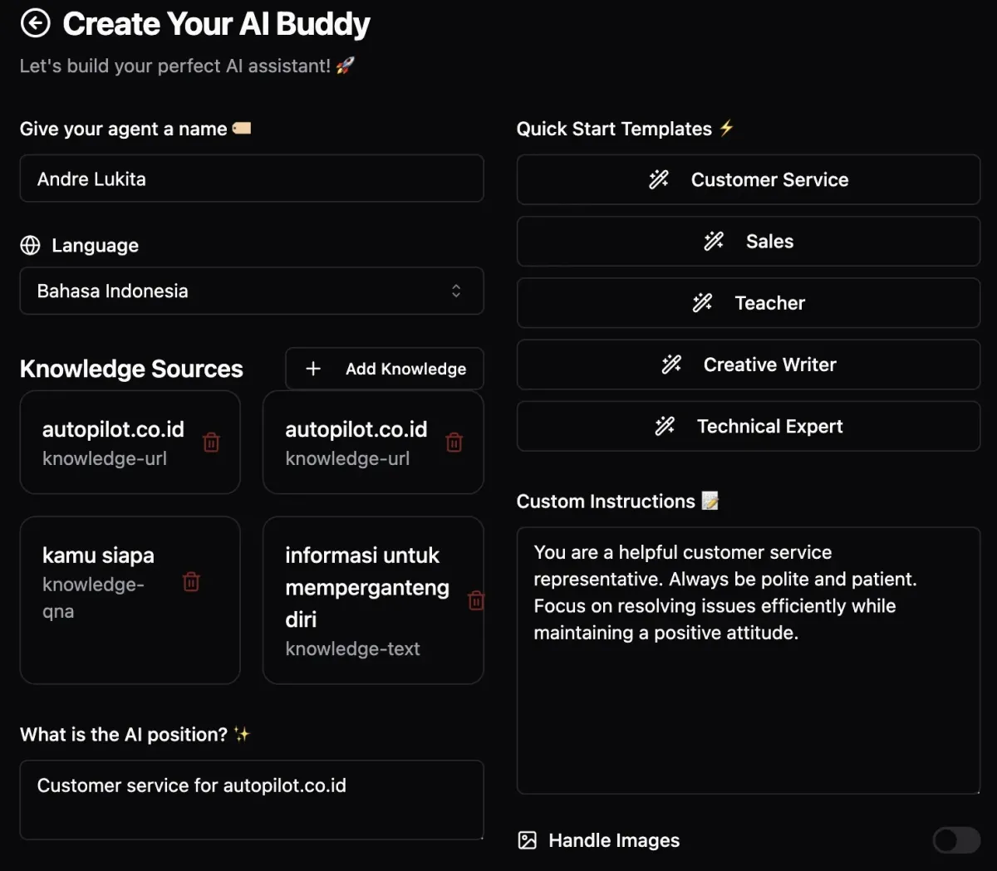The width and height of the screenshot is (997, 871).
Task: Click the back arrow icon beside the title
Action: (x=35, y=23)
